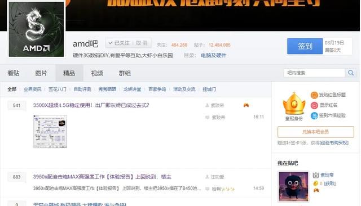Click the 我在贴吧 heading
Screen dimensions: 361x206
(x=288, y=163)
